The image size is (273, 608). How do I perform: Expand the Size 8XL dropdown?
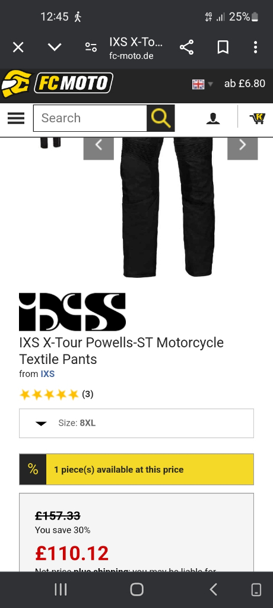tap(136, 423)
